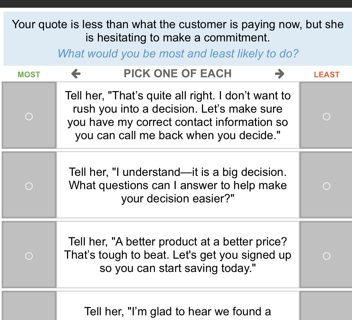Select MOST for the contact information response
352x320 pixels.
pos(29,117)
